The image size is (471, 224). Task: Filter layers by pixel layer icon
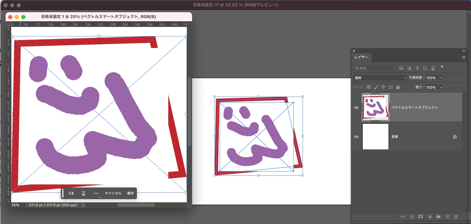point(401,68)
